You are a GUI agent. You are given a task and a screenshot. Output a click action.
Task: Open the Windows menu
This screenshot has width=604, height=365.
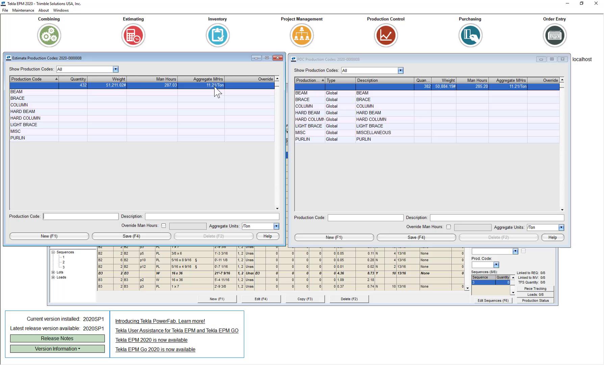point(61,10)
